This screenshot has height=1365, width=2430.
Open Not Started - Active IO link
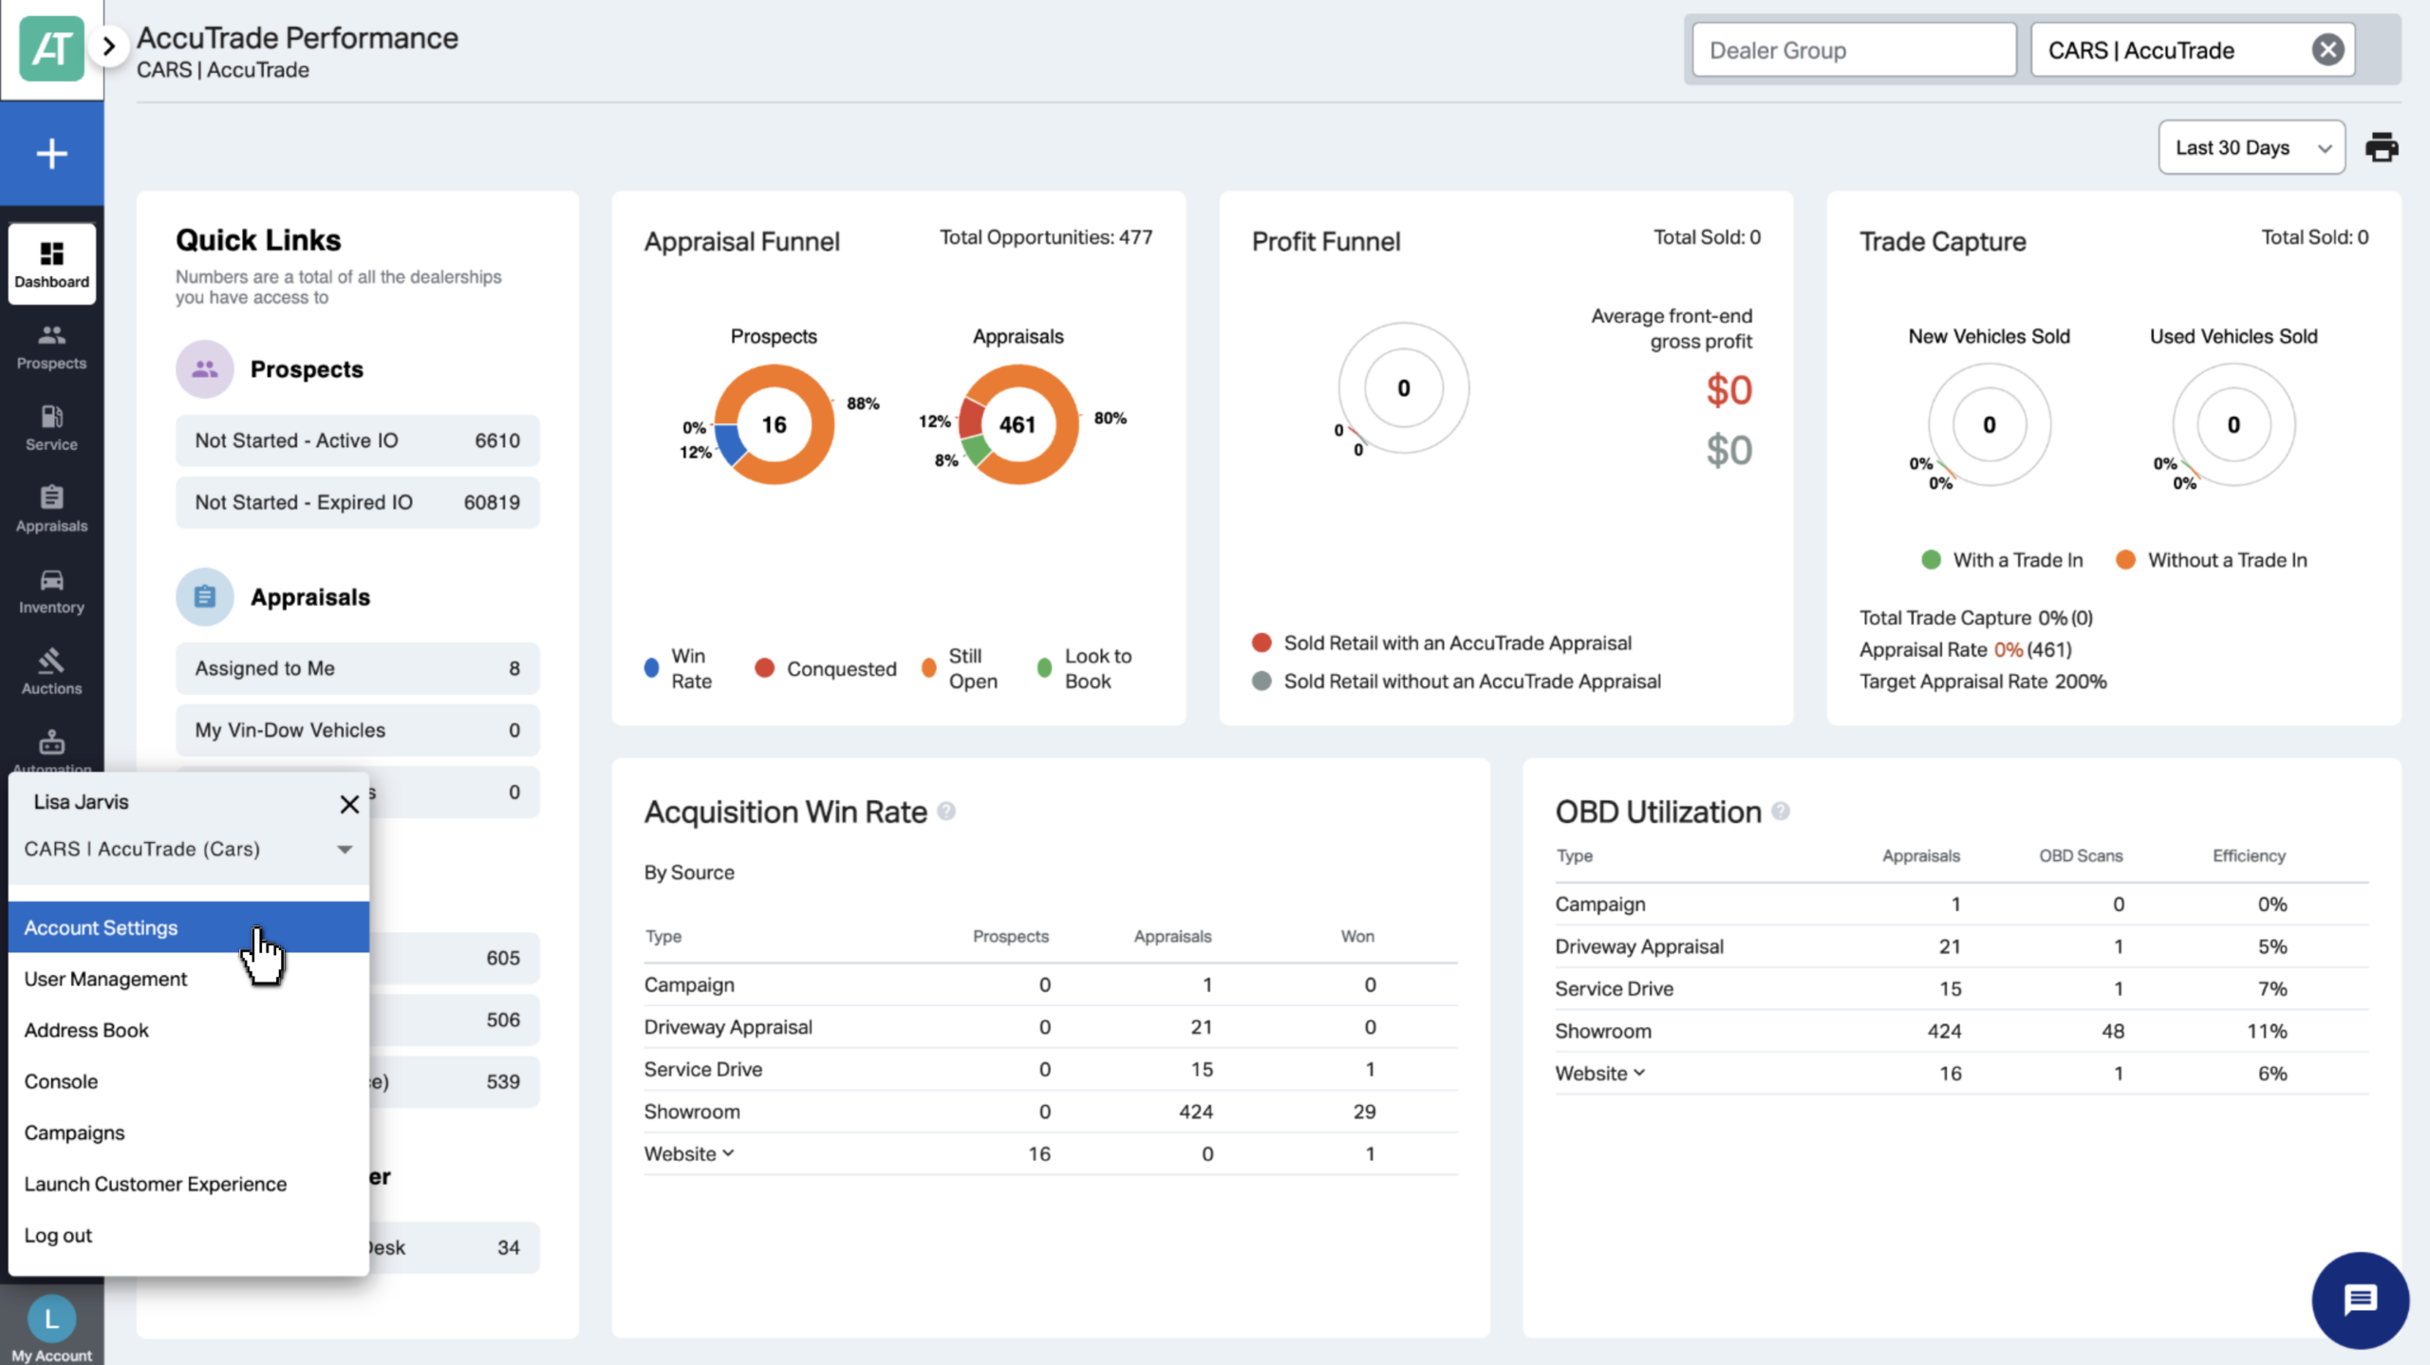[x=357, y=440]
